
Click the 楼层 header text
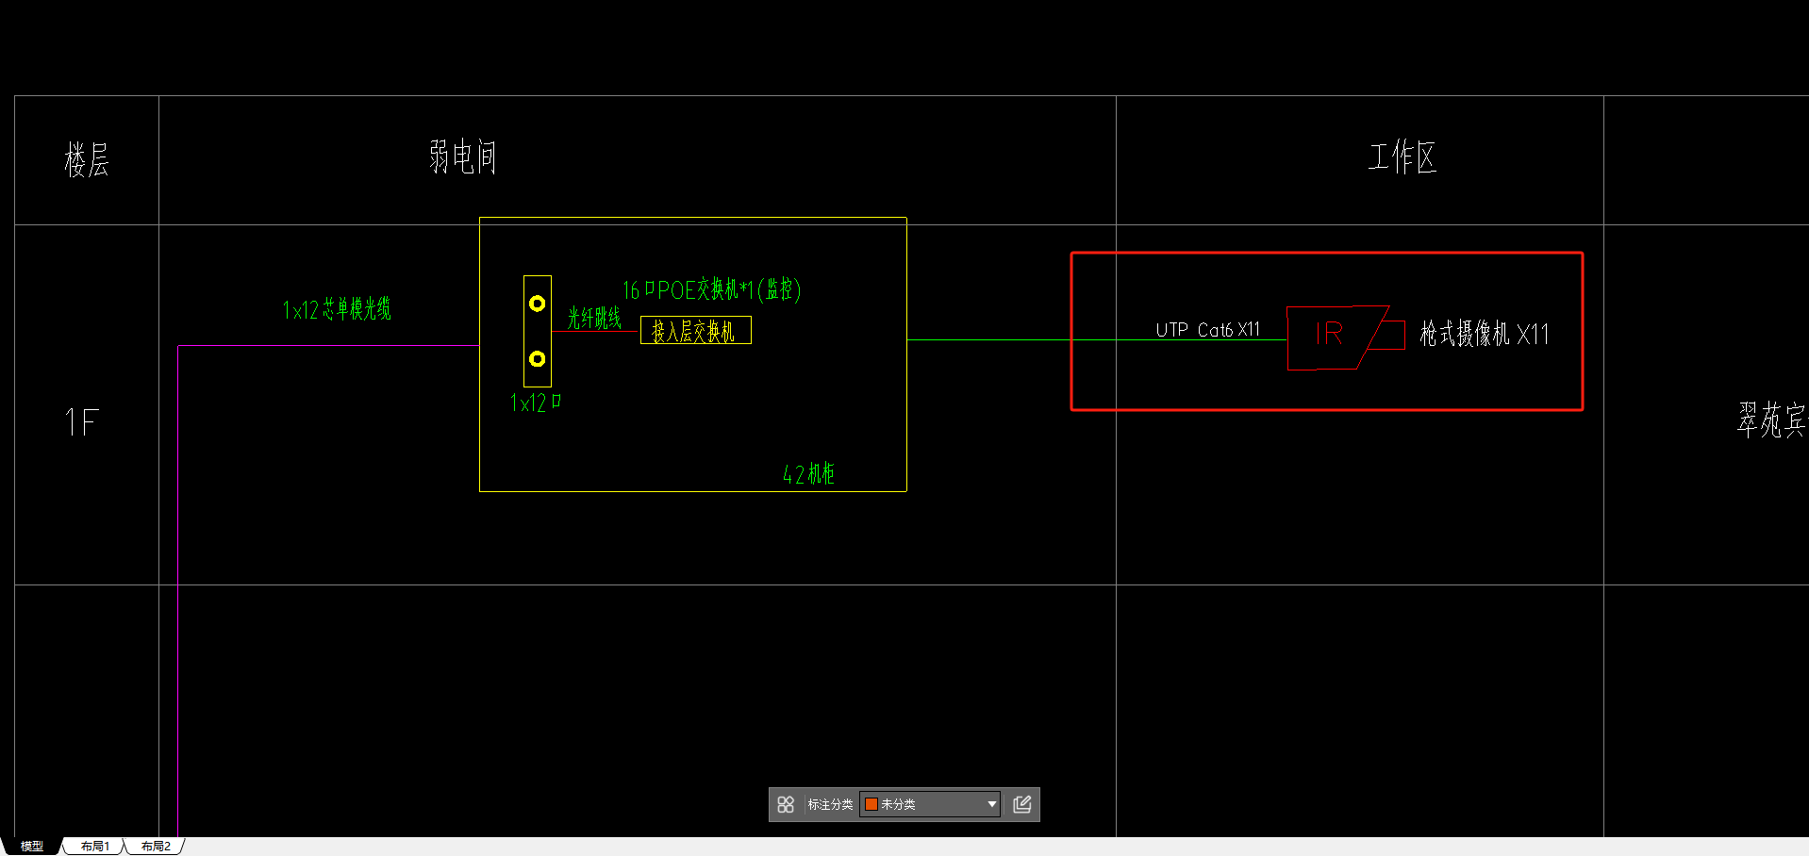click(87, 159)
